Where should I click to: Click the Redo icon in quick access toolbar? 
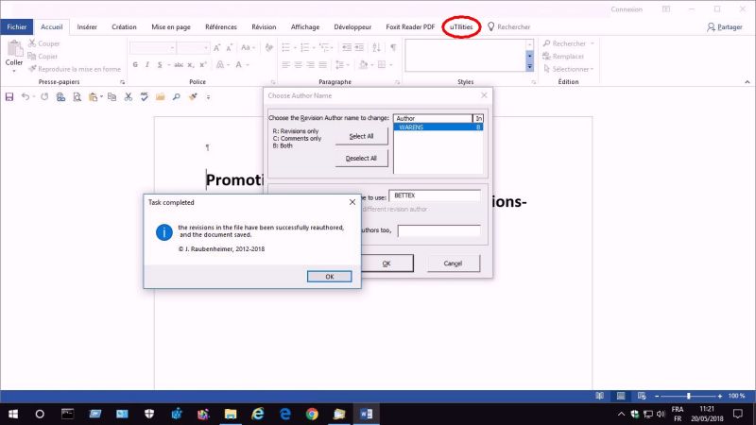tap(44, 97)
